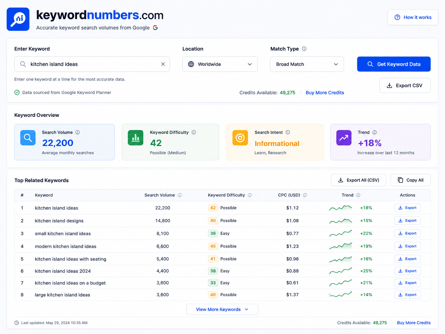Click the keyword text 'modern kitchen island ideas'
Screen dimensions: 445x334
[x=65, y=246]
